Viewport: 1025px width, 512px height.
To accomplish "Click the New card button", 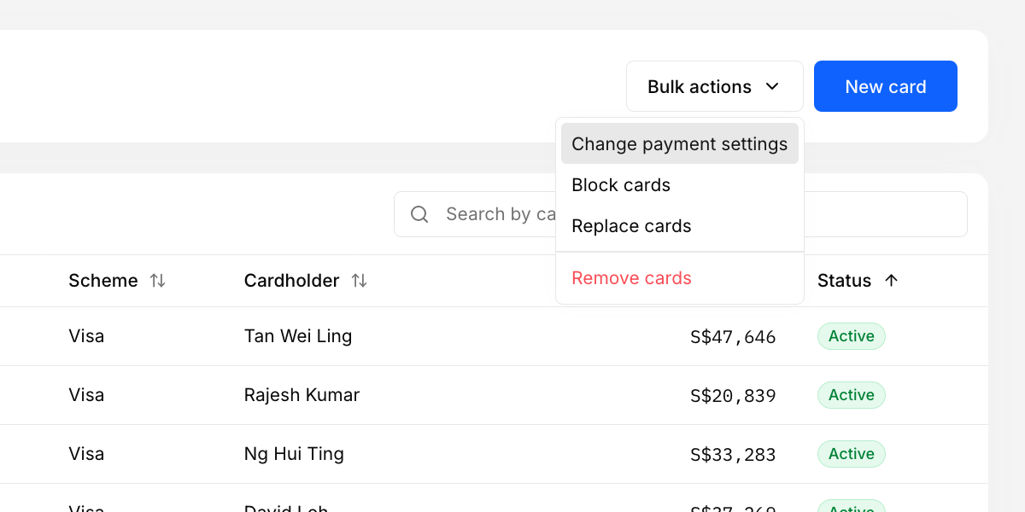I will click(x=885, y=86).
